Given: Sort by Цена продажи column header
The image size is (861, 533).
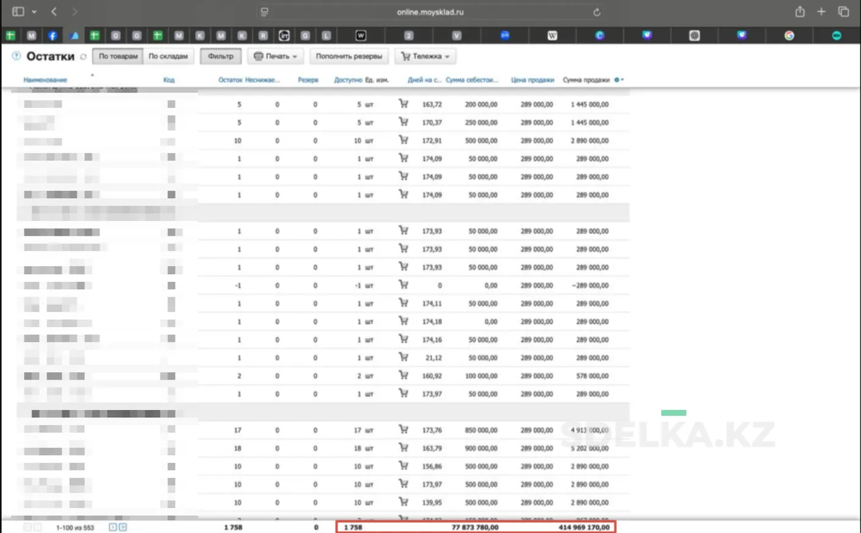Looking at the screenshot, I should [x=532, y=80].
